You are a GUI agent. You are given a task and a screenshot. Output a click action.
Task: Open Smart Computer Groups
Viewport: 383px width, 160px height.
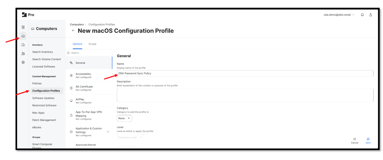coord(42,145)
